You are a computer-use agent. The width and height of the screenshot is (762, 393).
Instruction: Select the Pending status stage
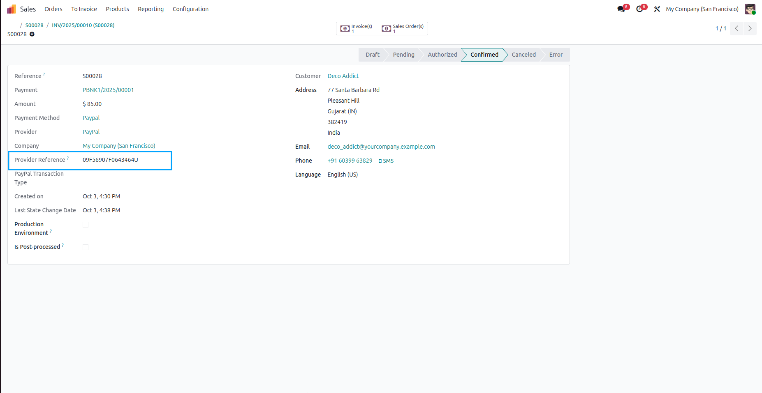(x=403, y=55)
